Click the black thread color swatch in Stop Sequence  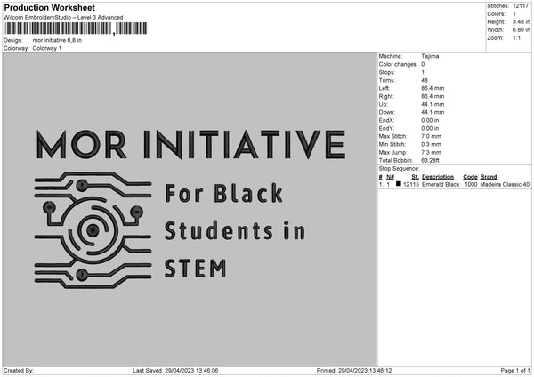point(398,184)
